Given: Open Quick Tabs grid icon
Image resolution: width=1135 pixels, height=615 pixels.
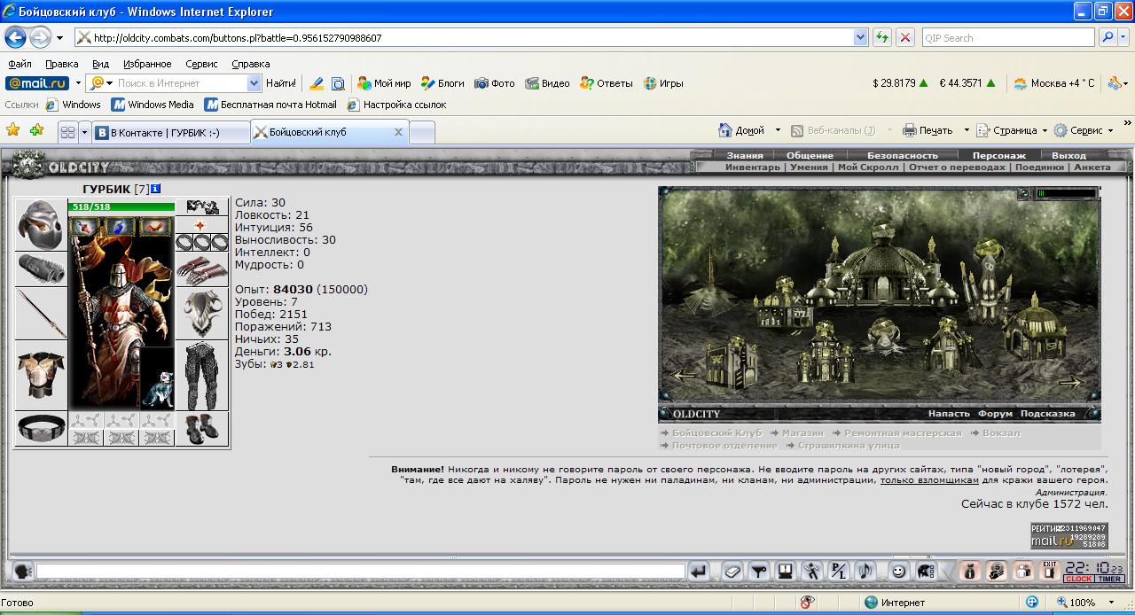Looking at the screenshot, I should point(68,132).
